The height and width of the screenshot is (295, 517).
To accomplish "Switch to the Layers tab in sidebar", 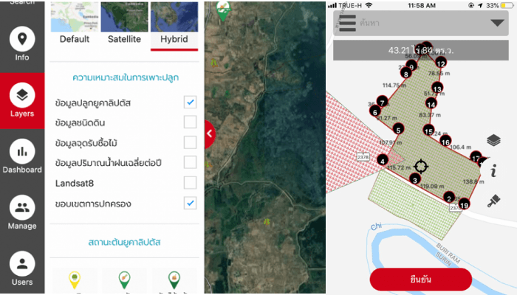I will (x=22, y=101).
